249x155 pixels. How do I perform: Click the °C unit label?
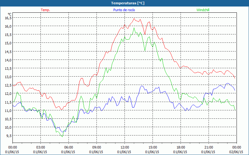(10, 15)
